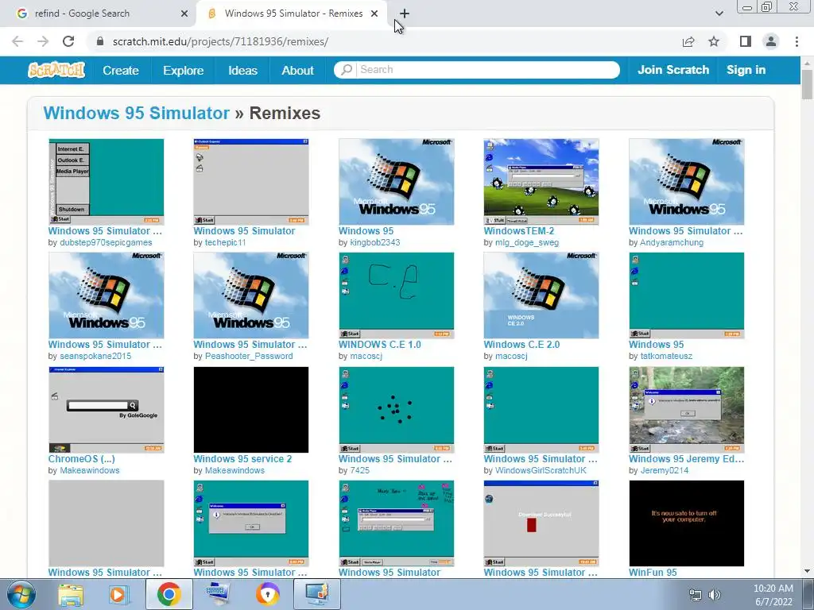Launch media player from taskbar
This screenshot has height=610, width=814.
[x=118, y=595]
